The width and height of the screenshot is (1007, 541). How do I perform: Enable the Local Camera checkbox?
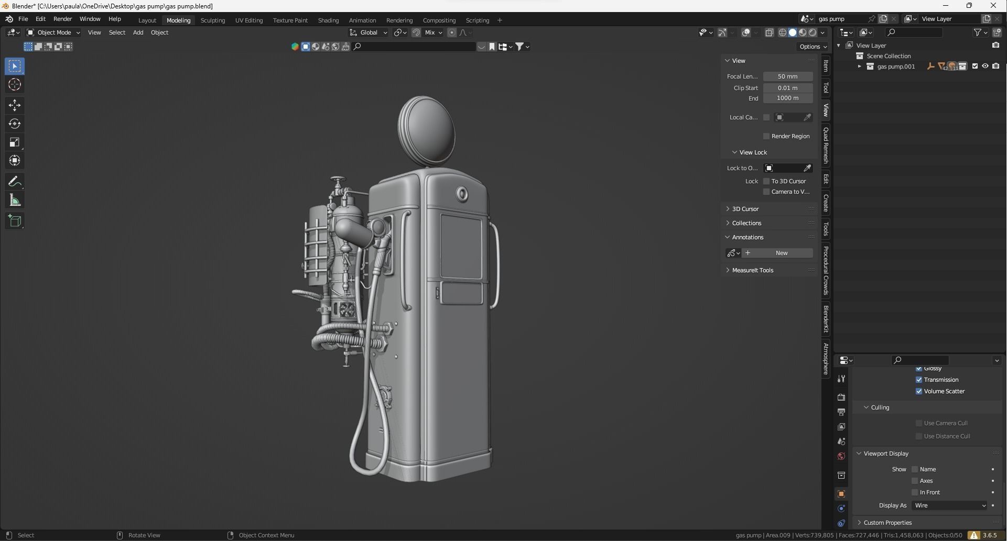(x=766, y=117)
